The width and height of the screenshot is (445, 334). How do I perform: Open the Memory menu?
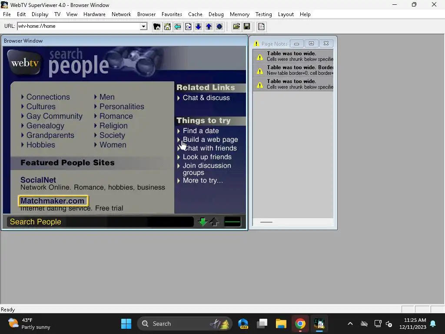point(239,14)
